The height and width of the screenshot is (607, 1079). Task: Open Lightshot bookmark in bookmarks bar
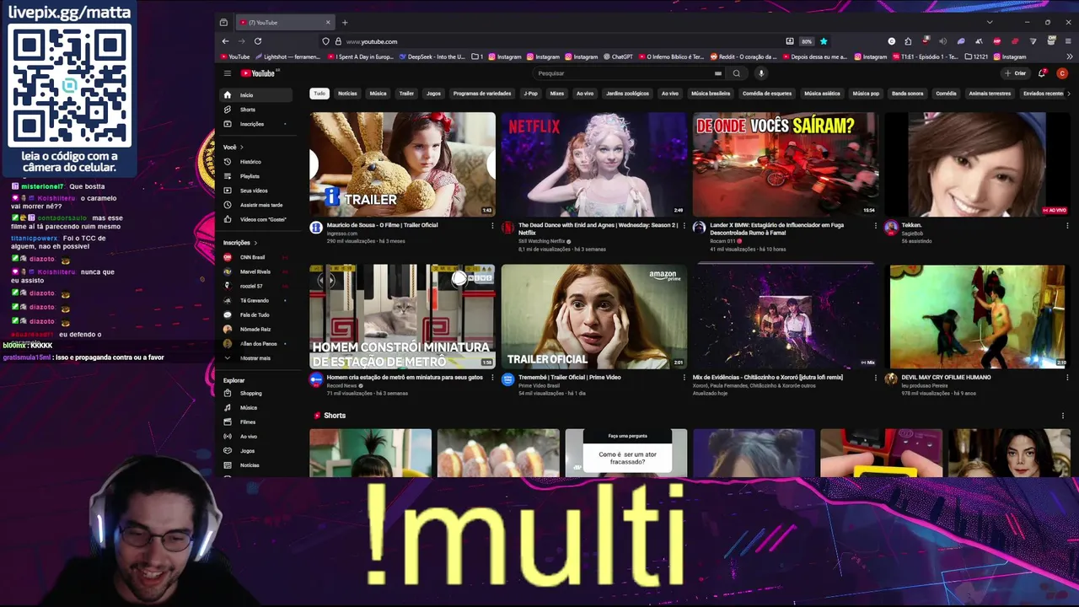point(287,57)
